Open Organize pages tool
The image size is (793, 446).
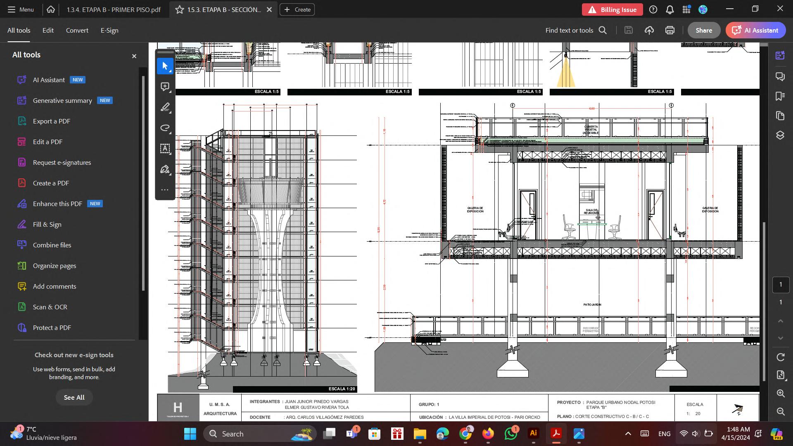[x=54, y=266]
